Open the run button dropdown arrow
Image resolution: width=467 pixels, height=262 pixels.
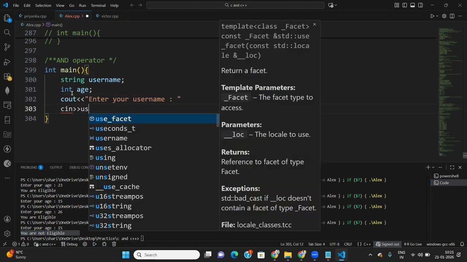click(x=437, y=16)
